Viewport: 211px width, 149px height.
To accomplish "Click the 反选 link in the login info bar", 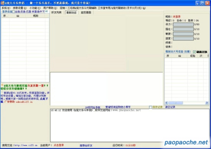I will click(x=23, y=12).
